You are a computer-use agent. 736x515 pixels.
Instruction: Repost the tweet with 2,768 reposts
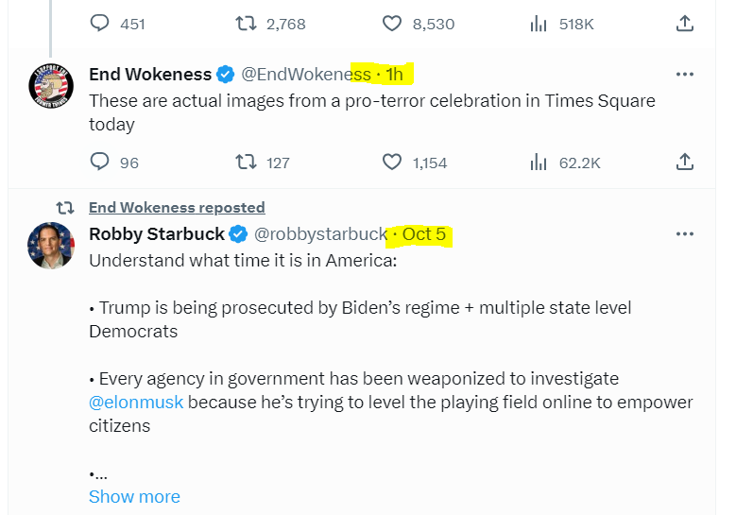(246, 24)
